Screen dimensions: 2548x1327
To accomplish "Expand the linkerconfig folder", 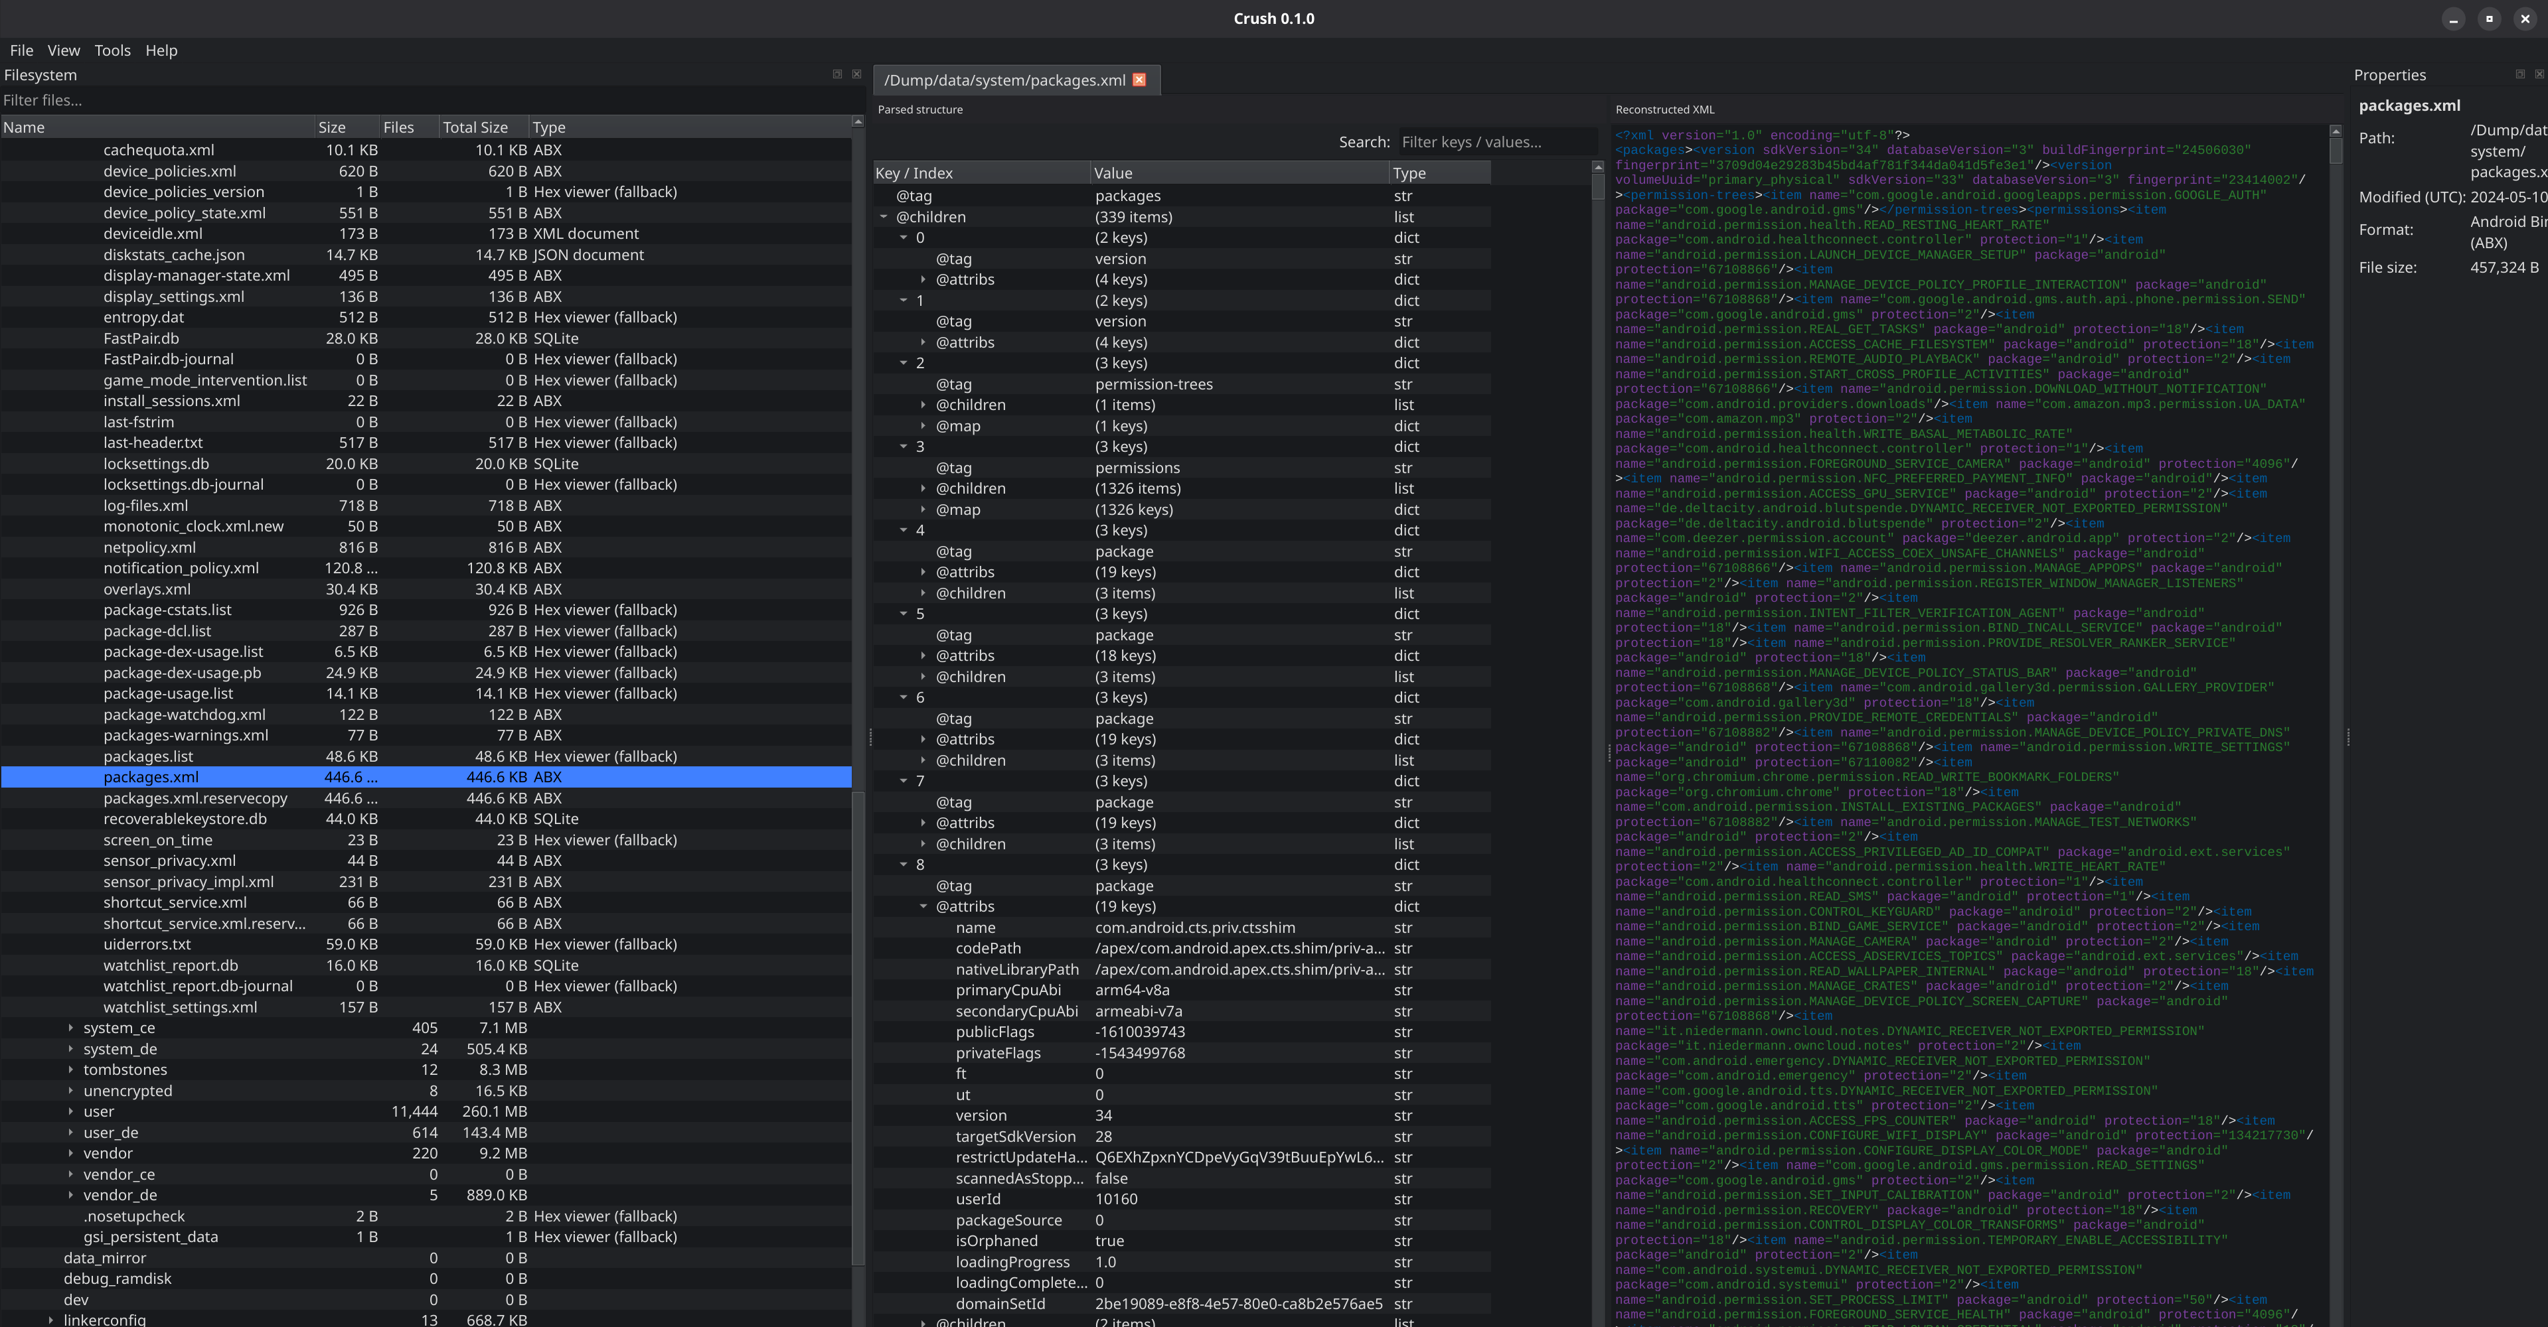I will (50, 1320).
